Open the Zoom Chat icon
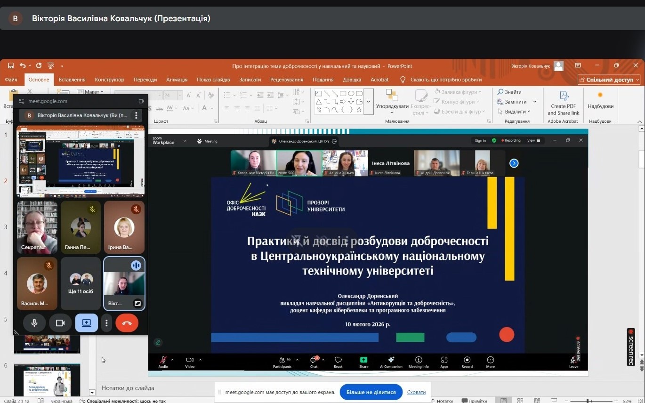The width and height of the screenshot is (645, 403). (314, 362)
